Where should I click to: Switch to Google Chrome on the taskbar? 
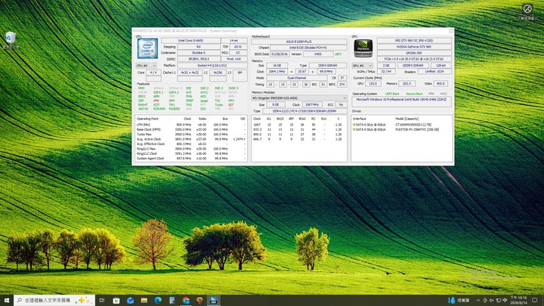(x=186, y=300)
